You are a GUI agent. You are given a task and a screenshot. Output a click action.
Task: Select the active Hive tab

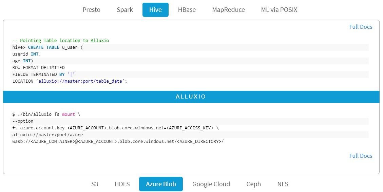point(155,10)
